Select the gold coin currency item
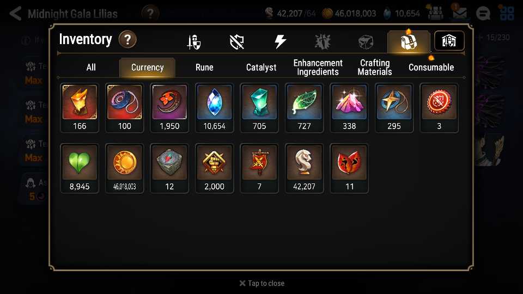 click(124, 168)
